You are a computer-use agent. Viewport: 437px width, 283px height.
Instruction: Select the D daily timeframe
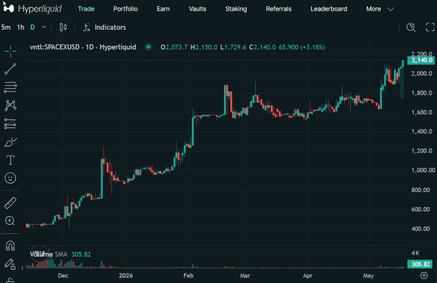(32, 28)
